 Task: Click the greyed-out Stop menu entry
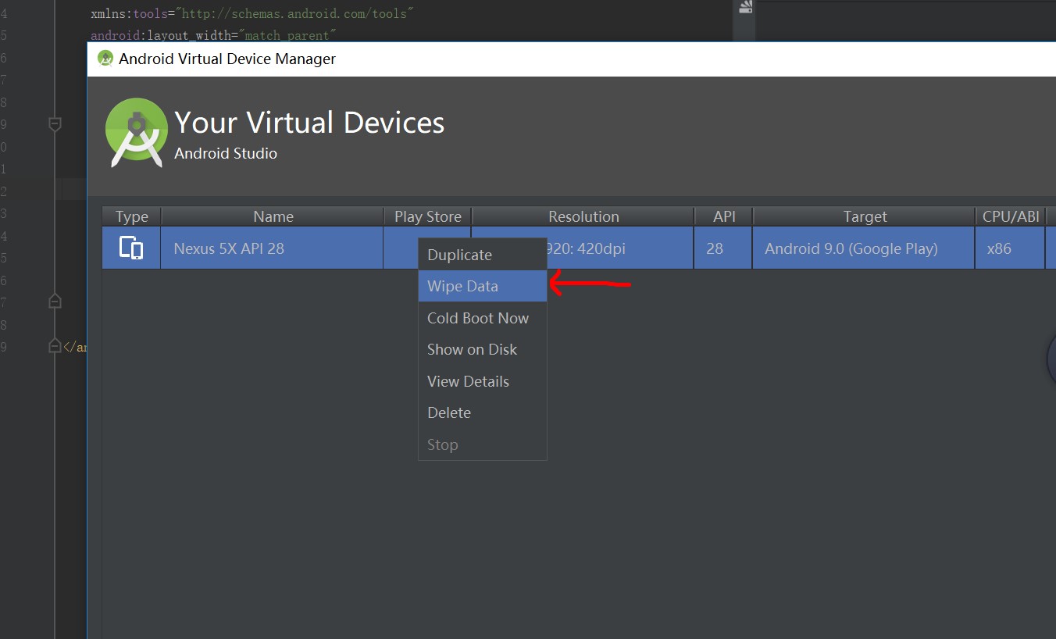482,444
